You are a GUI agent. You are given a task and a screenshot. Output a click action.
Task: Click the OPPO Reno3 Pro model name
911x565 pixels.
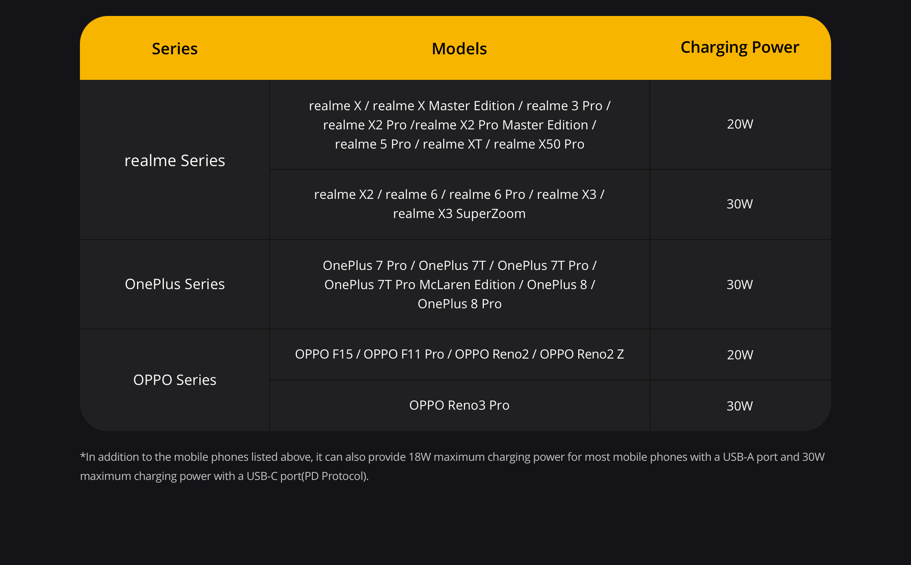click(459, 405)
